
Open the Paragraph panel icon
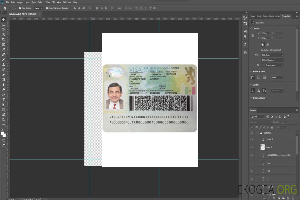245,37
